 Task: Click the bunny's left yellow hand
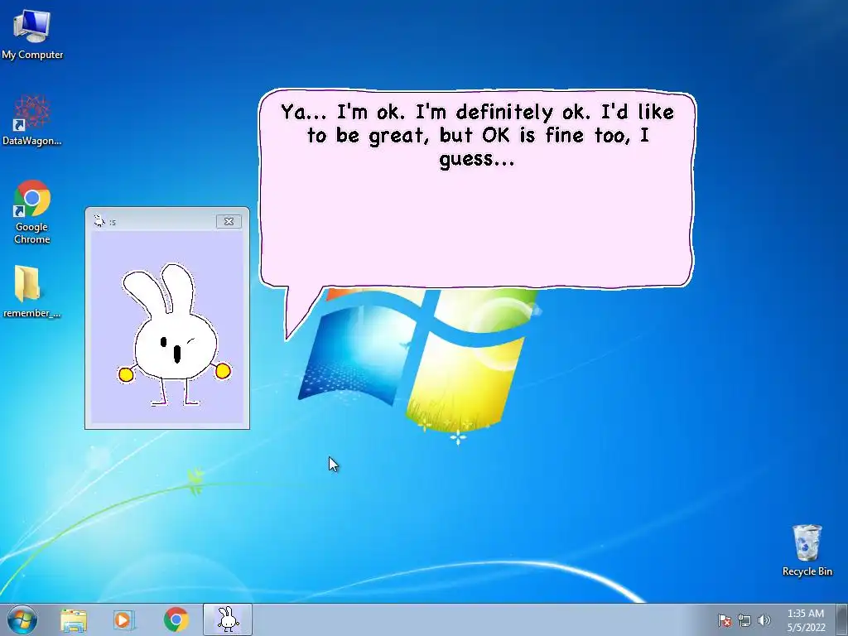126,374
